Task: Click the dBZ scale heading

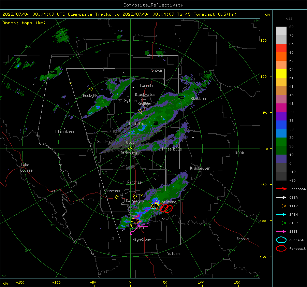Action: click(x=289, y=18)
